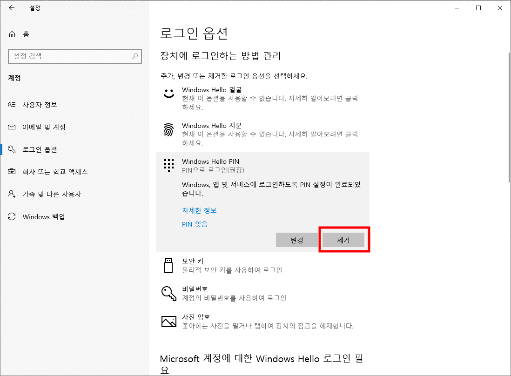The width and height of the screenshot is (511, 376).
Task: Open the 홈 home icon
Action: pos(12,34)
